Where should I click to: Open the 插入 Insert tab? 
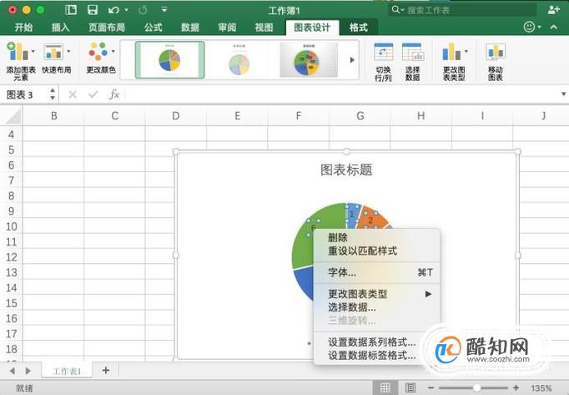point(60,28)
